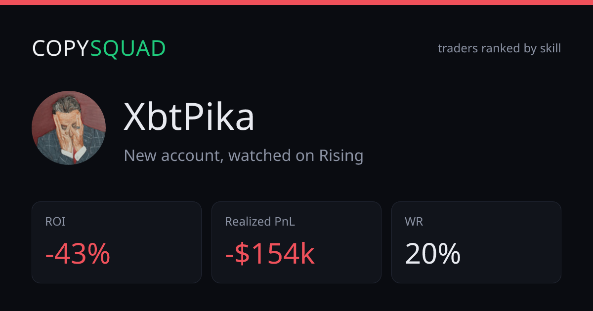Click the red accent bar at top
The width and height of the screenshot is (593, 311).
(x=296, y=2)
